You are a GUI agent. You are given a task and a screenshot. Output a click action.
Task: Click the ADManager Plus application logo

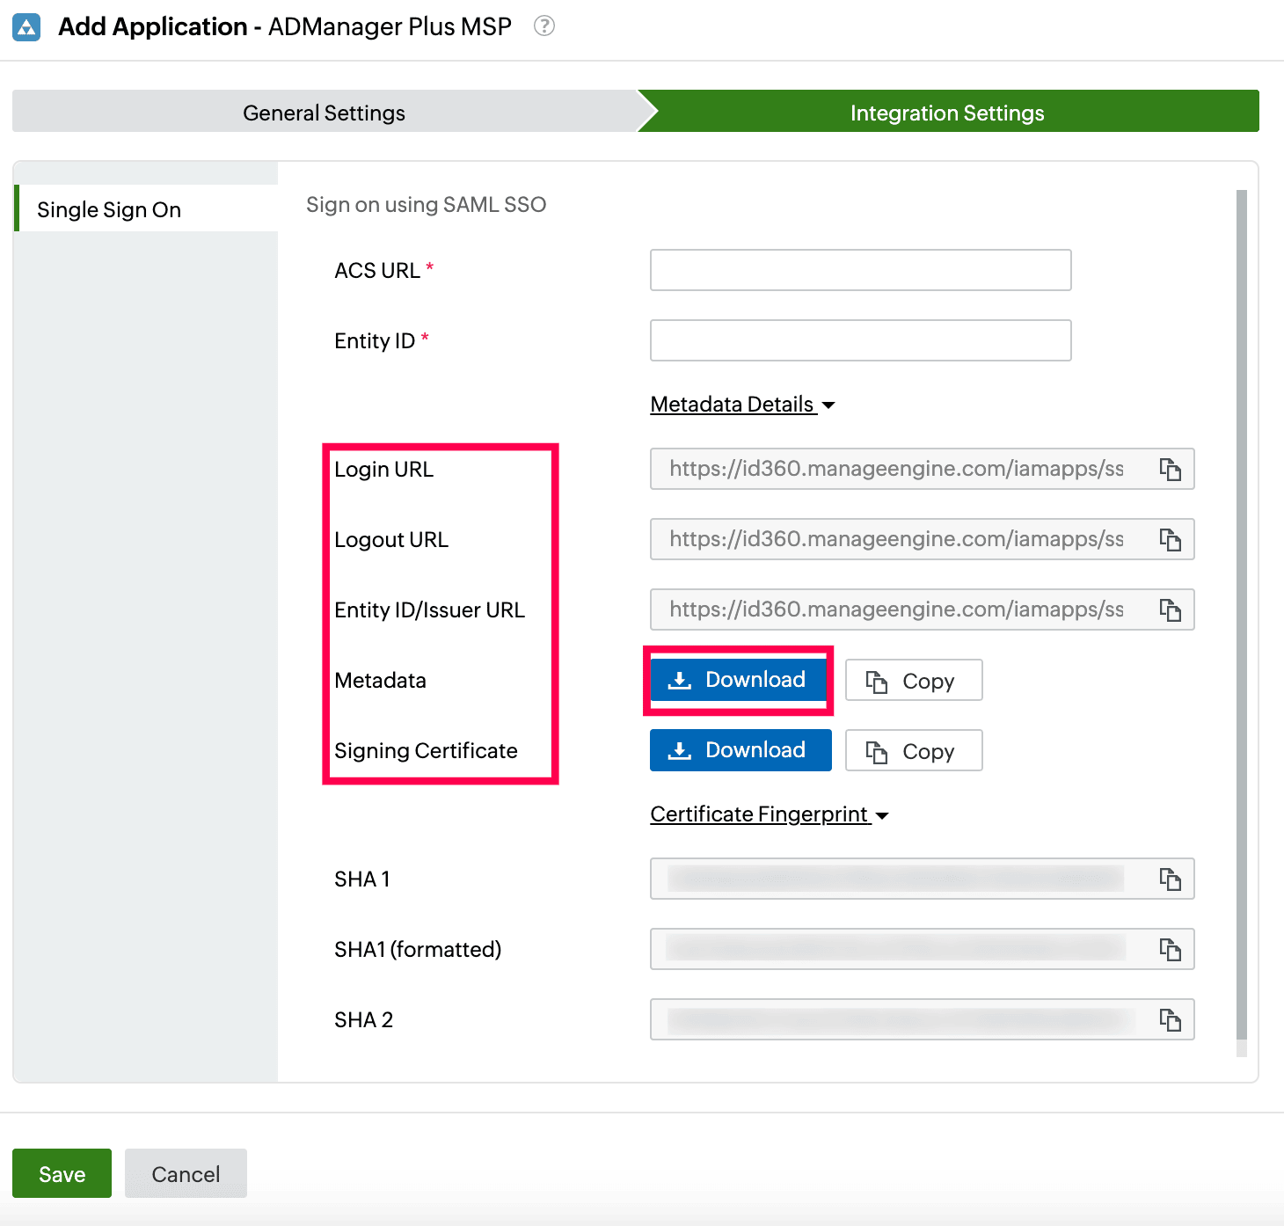(26, 26)
